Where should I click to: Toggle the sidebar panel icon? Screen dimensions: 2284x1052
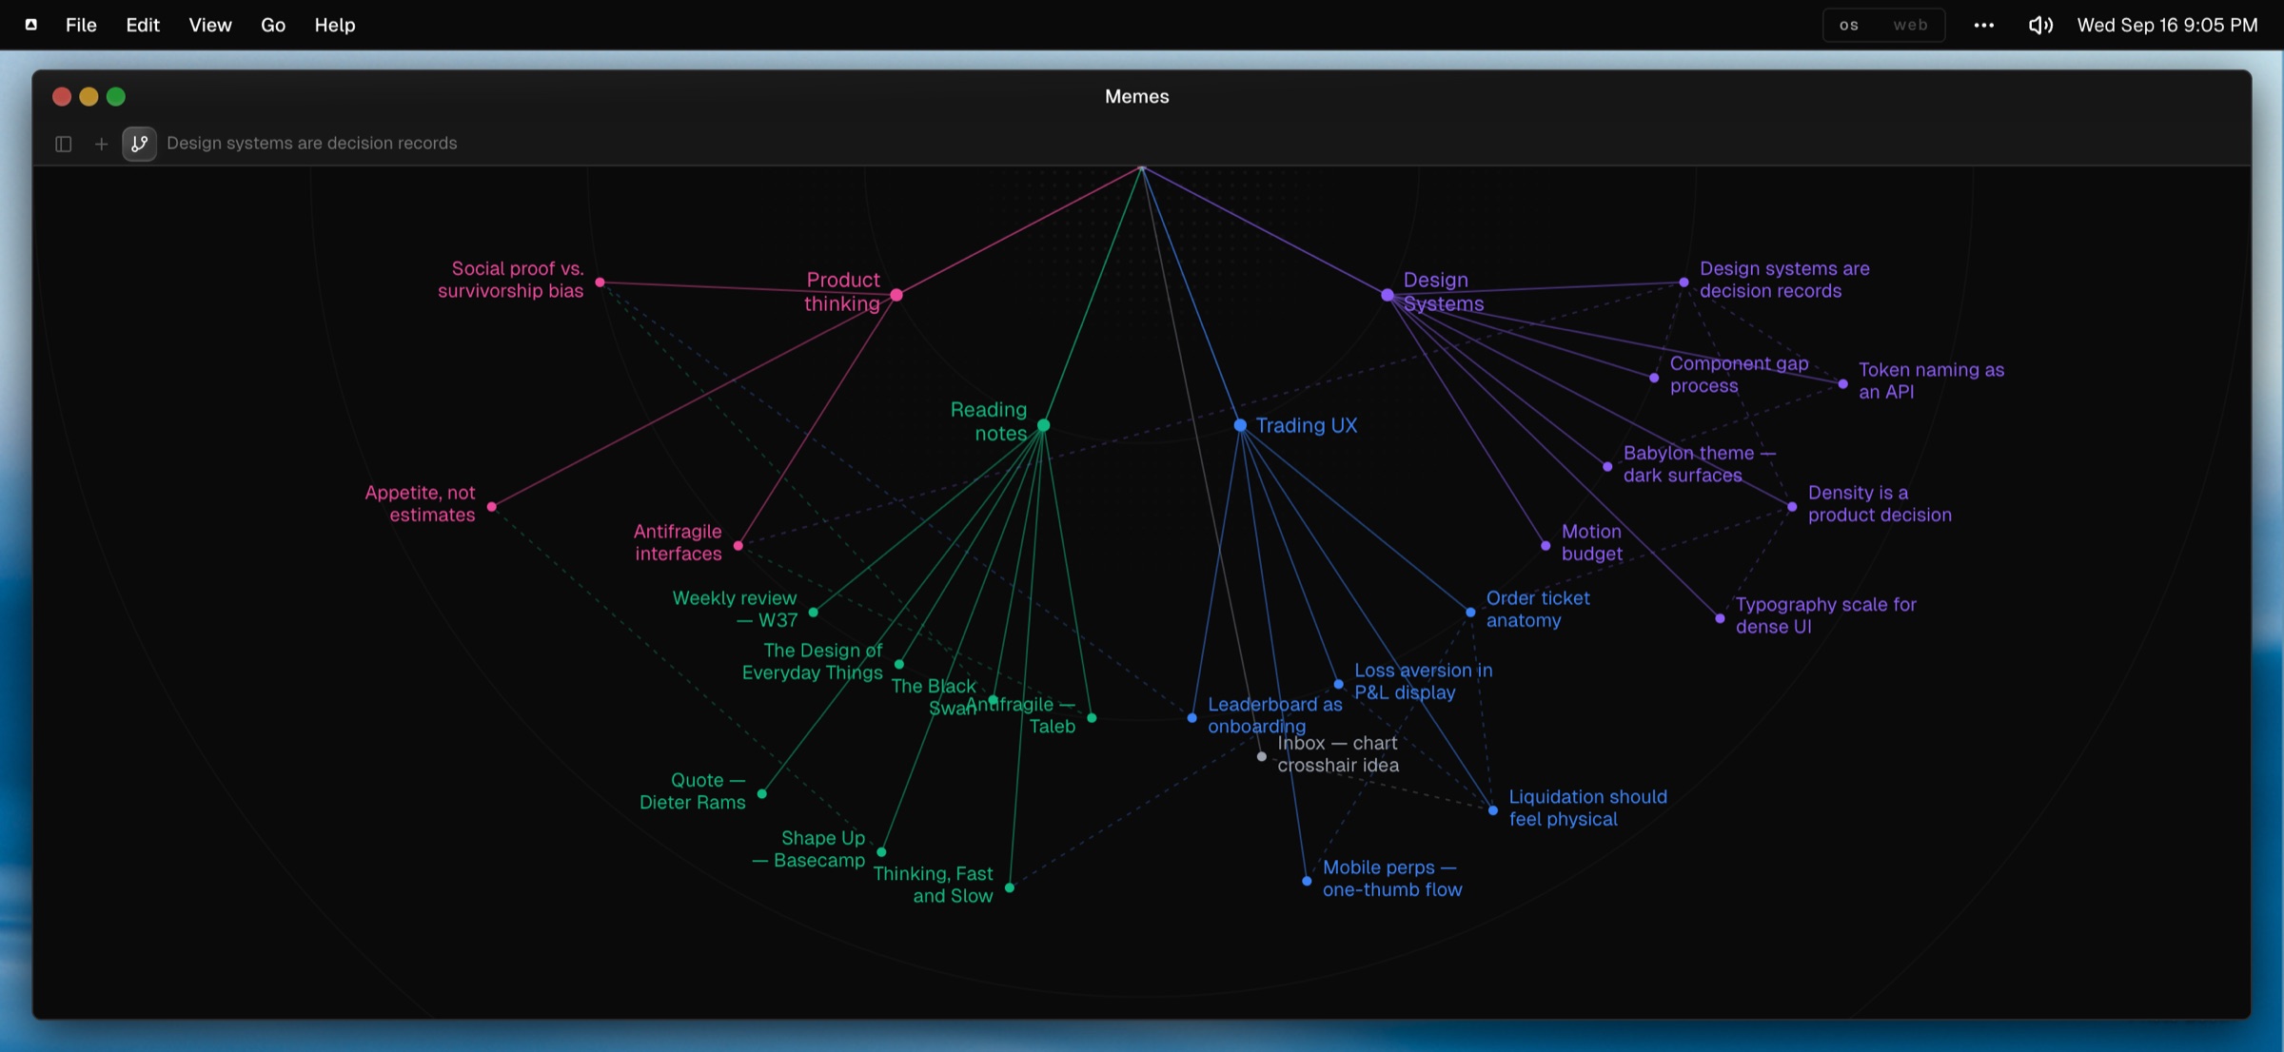[64, 144]
